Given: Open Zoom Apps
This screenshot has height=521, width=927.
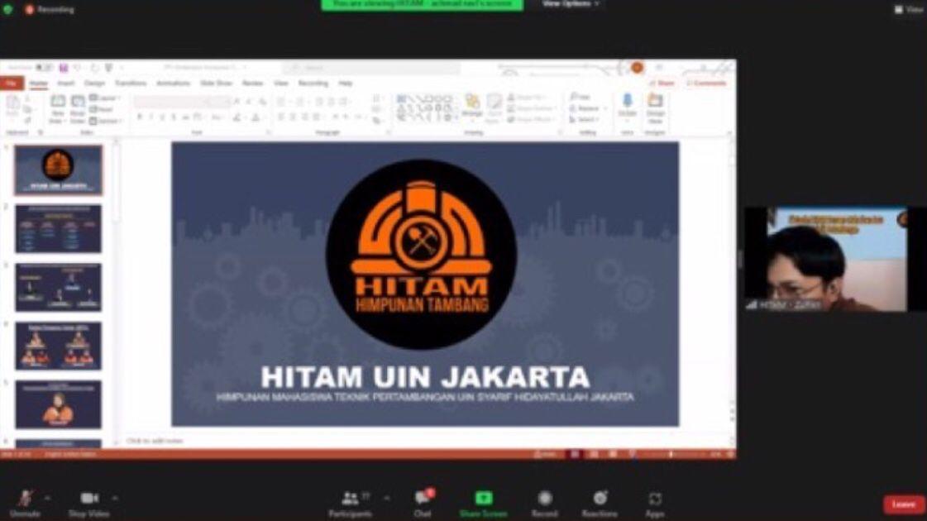Looking at the screenshot, I should [654, 504].
